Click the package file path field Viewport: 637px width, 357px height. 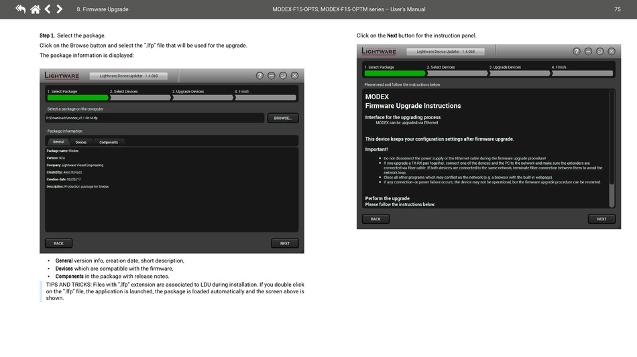(x=154, y=118)
